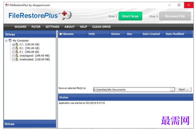This screenshot has height=130, width=195.
Task: Click the 'Step 1' label
Action: [113, 16]
